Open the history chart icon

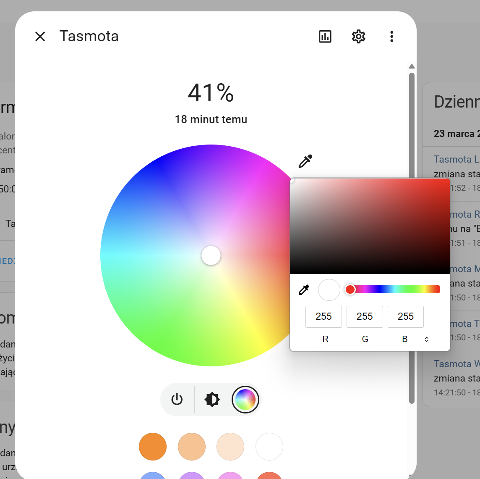pos(325,37)
